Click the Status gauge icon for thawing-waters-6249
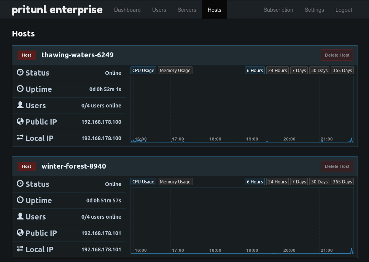Screen dimensions: 369x262 click(x=20, y=72)
